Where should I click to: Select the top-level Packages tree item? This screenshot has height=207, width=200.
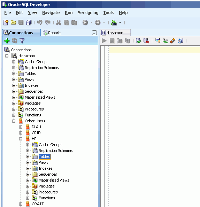click(33, 103)
